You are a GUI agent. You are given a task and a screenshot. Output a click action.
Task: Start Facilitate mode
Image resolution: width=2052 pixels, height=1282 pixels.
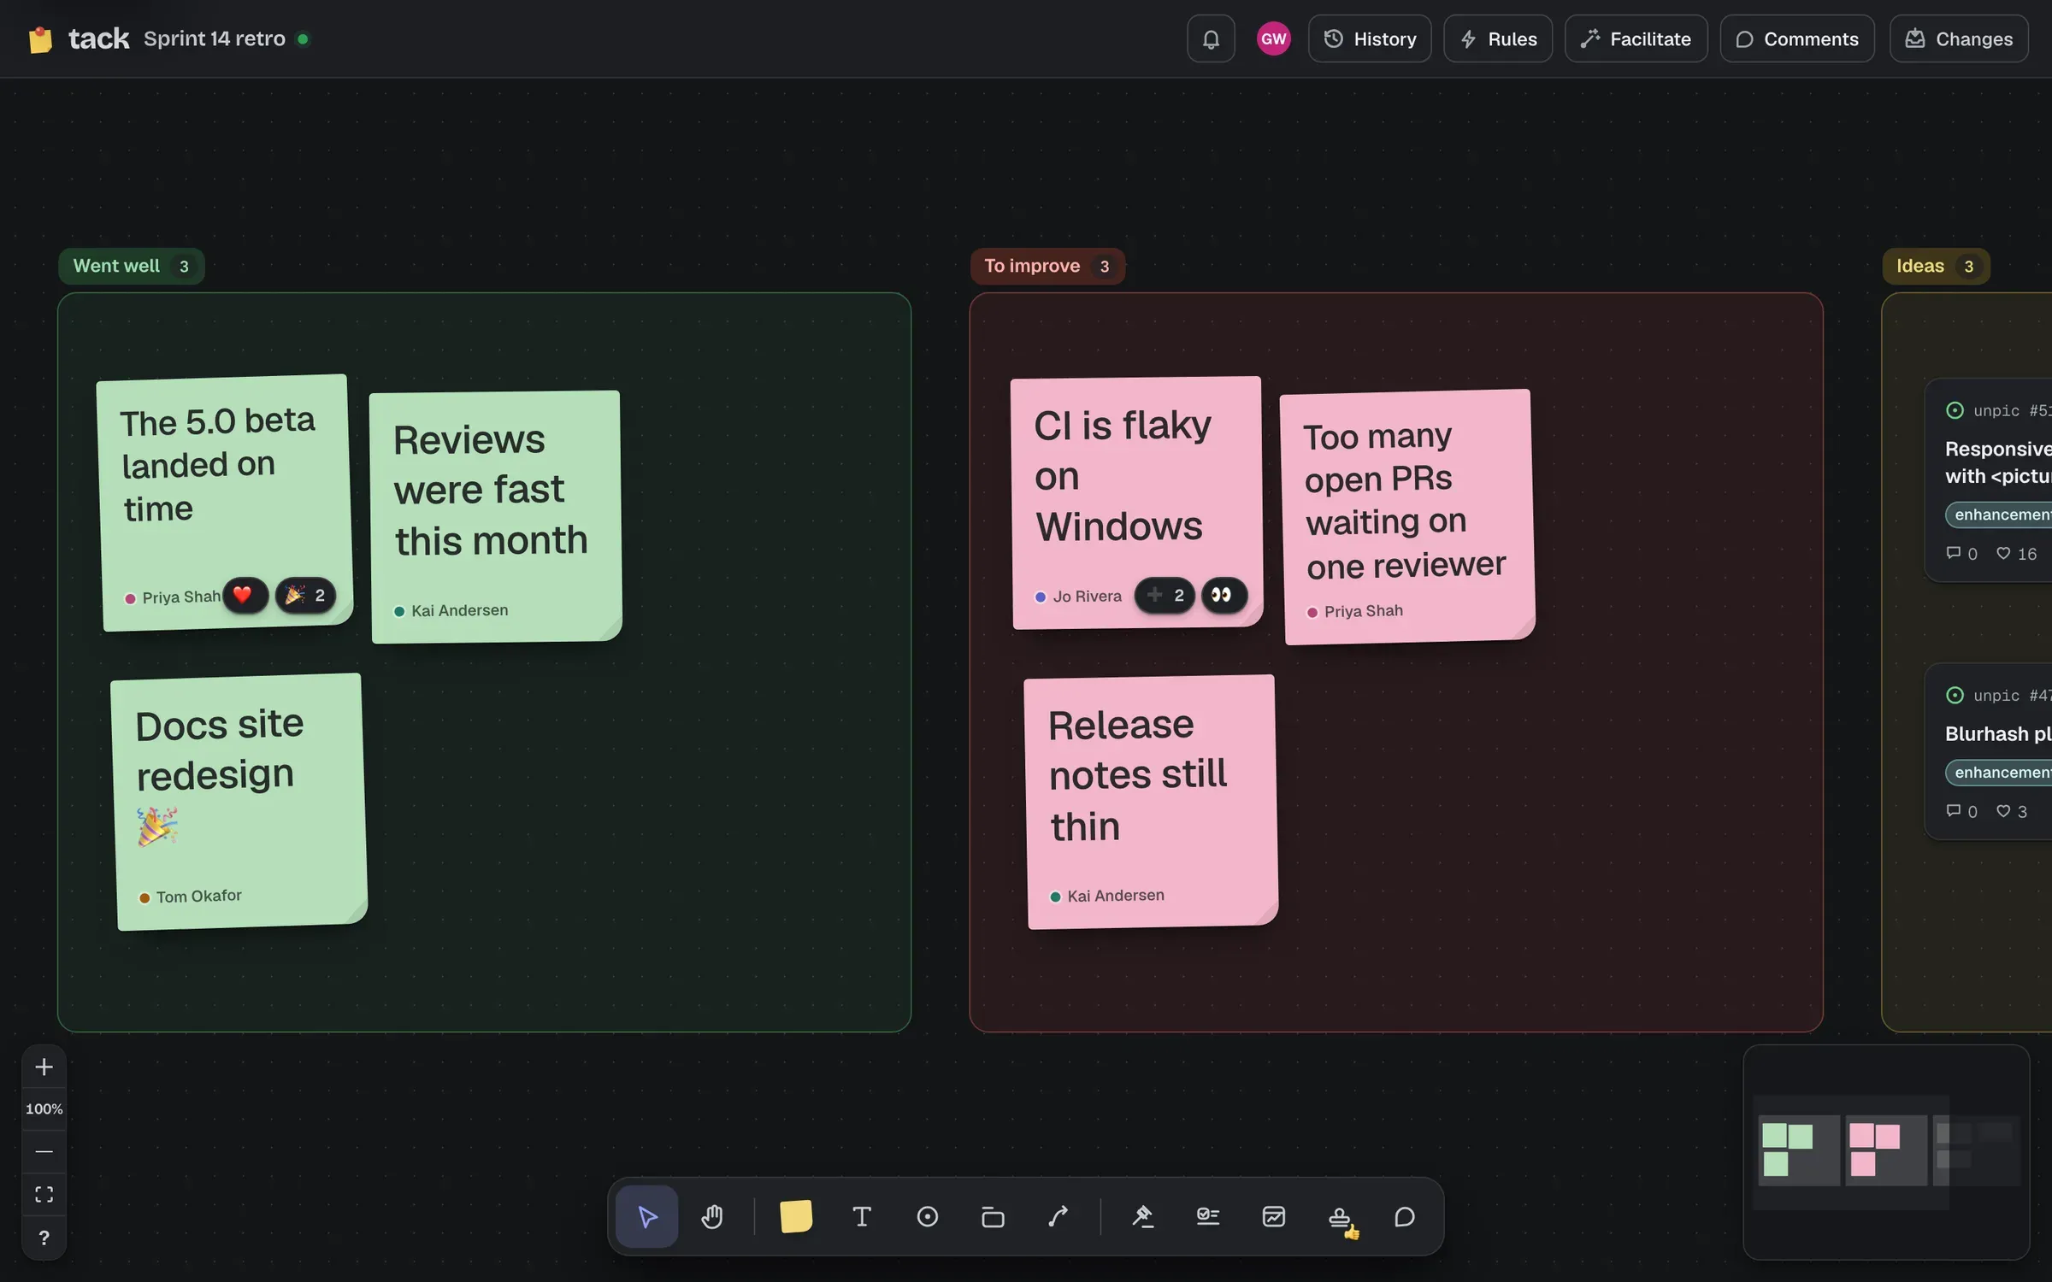point(1636,38)
